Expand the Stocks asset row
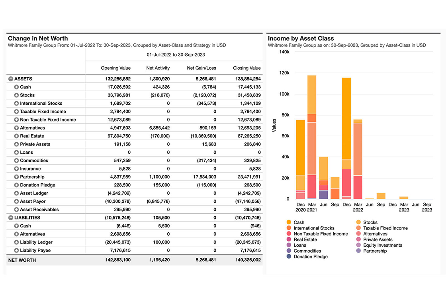 click(x=16, y=95)
